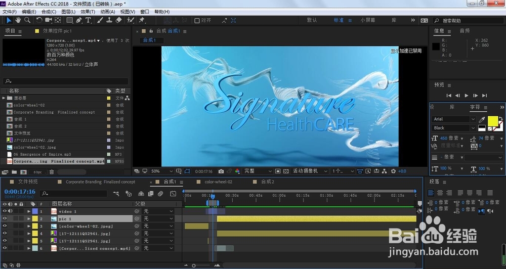Screen dimensions: 506x269
Task: Toggle visibility of layer 6 Corpor mp4
Action: 5,248
